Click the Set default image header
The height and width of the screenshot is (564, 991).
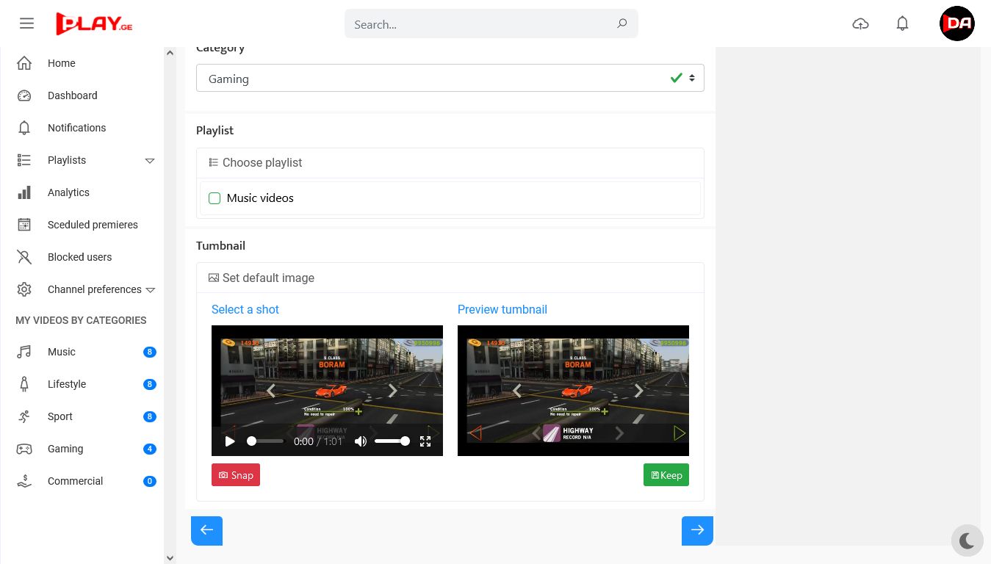pos(450,278)
